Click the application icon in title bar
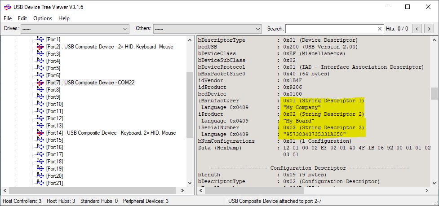439x206 pixels. click(x=8, y=7)
